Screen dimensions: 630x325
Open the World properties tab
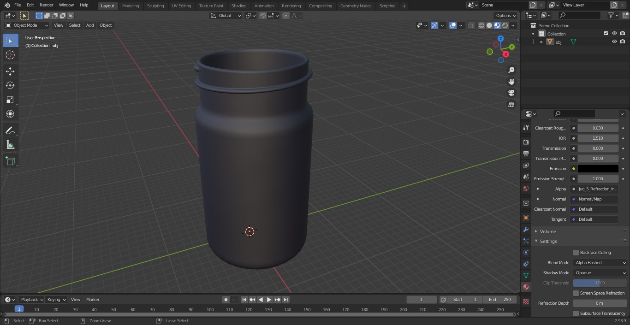(x=526, y=188)
